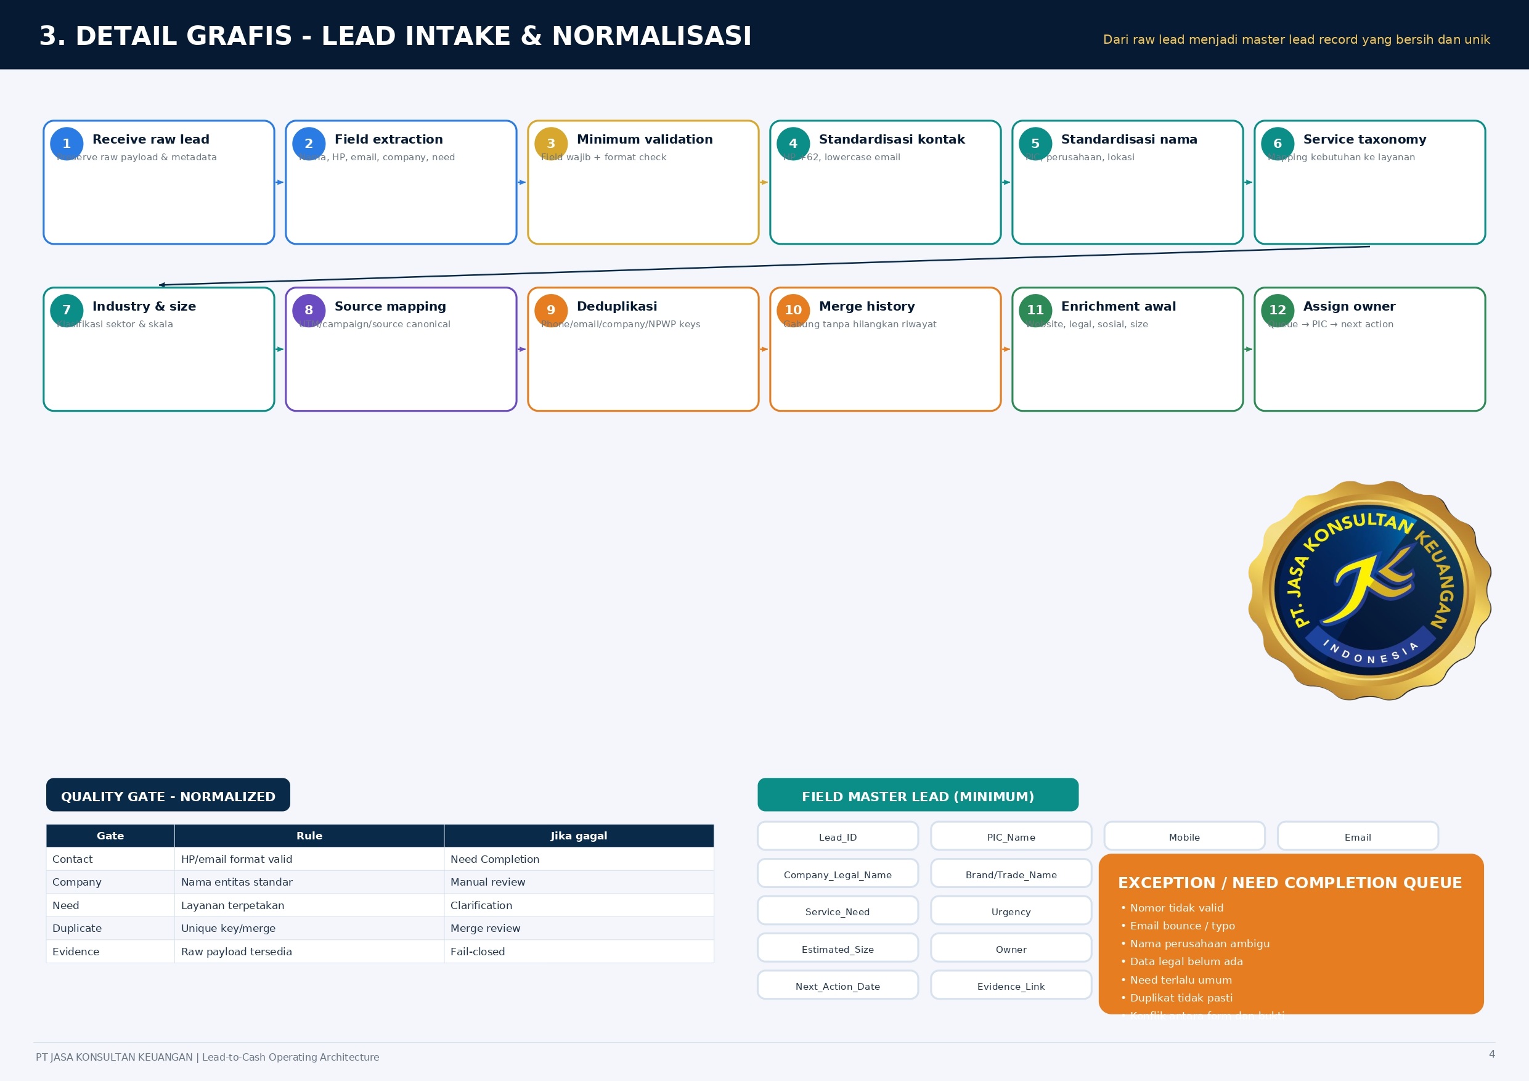Screen dimensions: 1529x1081
Task: Select the 'Data legal belum ada' bullet
Action: click(1181, 962)
